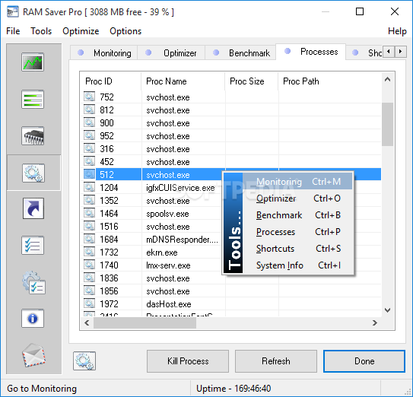Select the lmx-serv.exe process row
Screen dimensions: 413x397
point(232,265)
